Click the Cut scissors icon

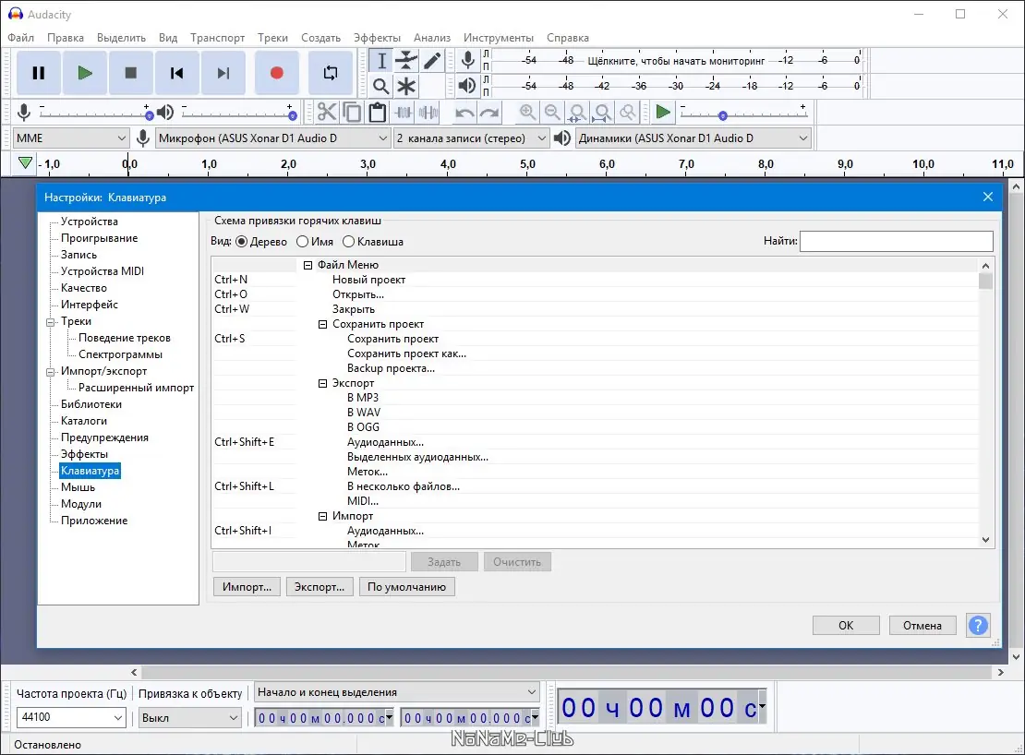[x=327, y=113]
